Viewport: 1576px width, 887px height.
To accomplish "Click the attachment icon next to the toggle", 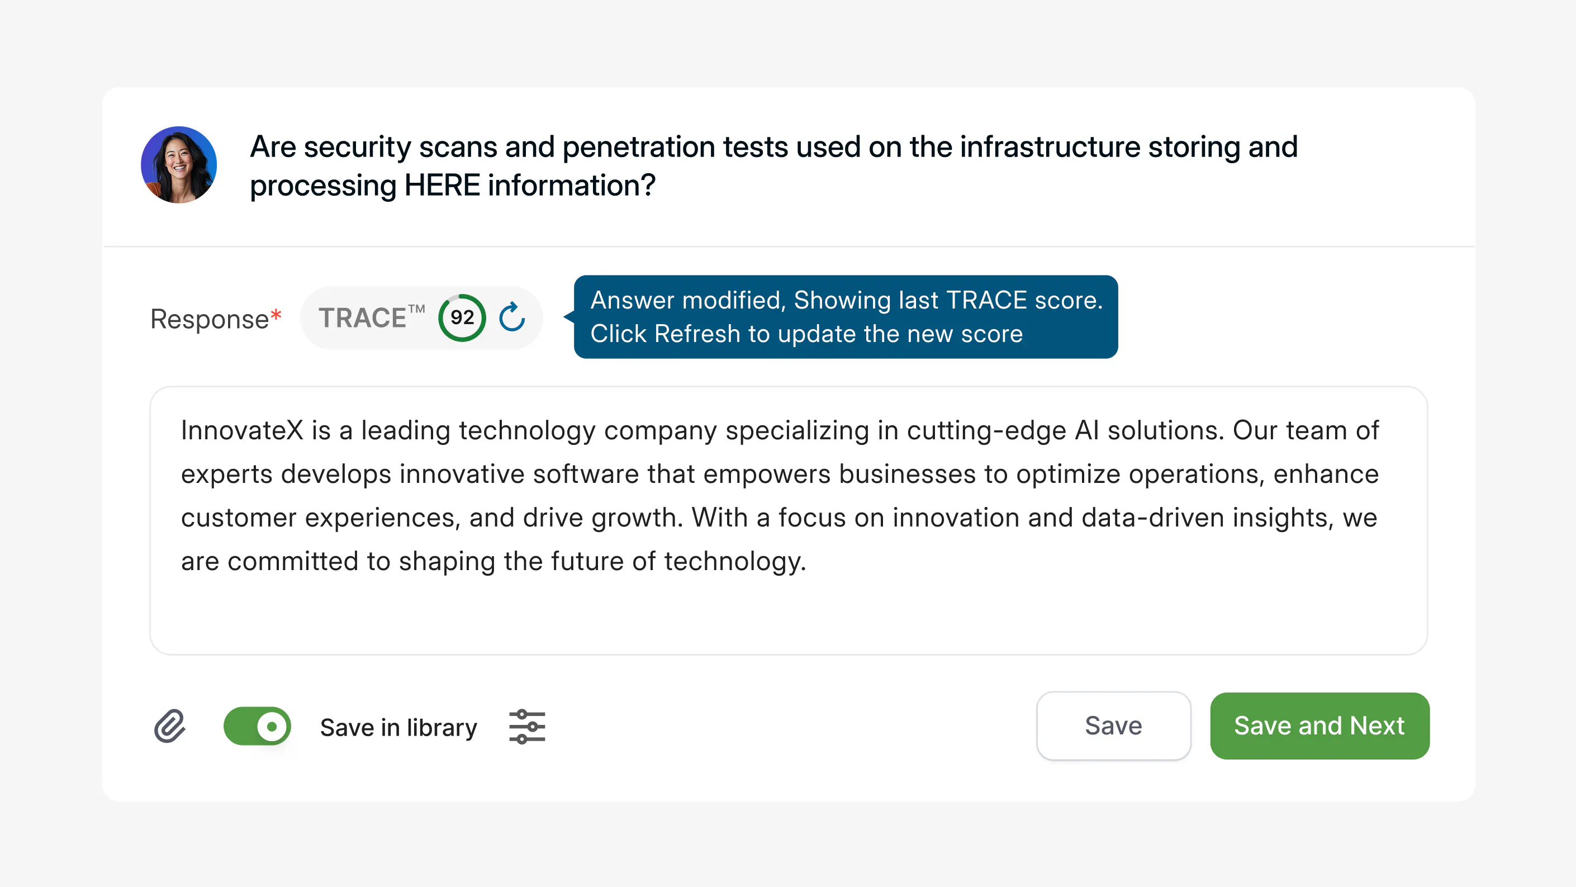I will [x=169, y=726].
